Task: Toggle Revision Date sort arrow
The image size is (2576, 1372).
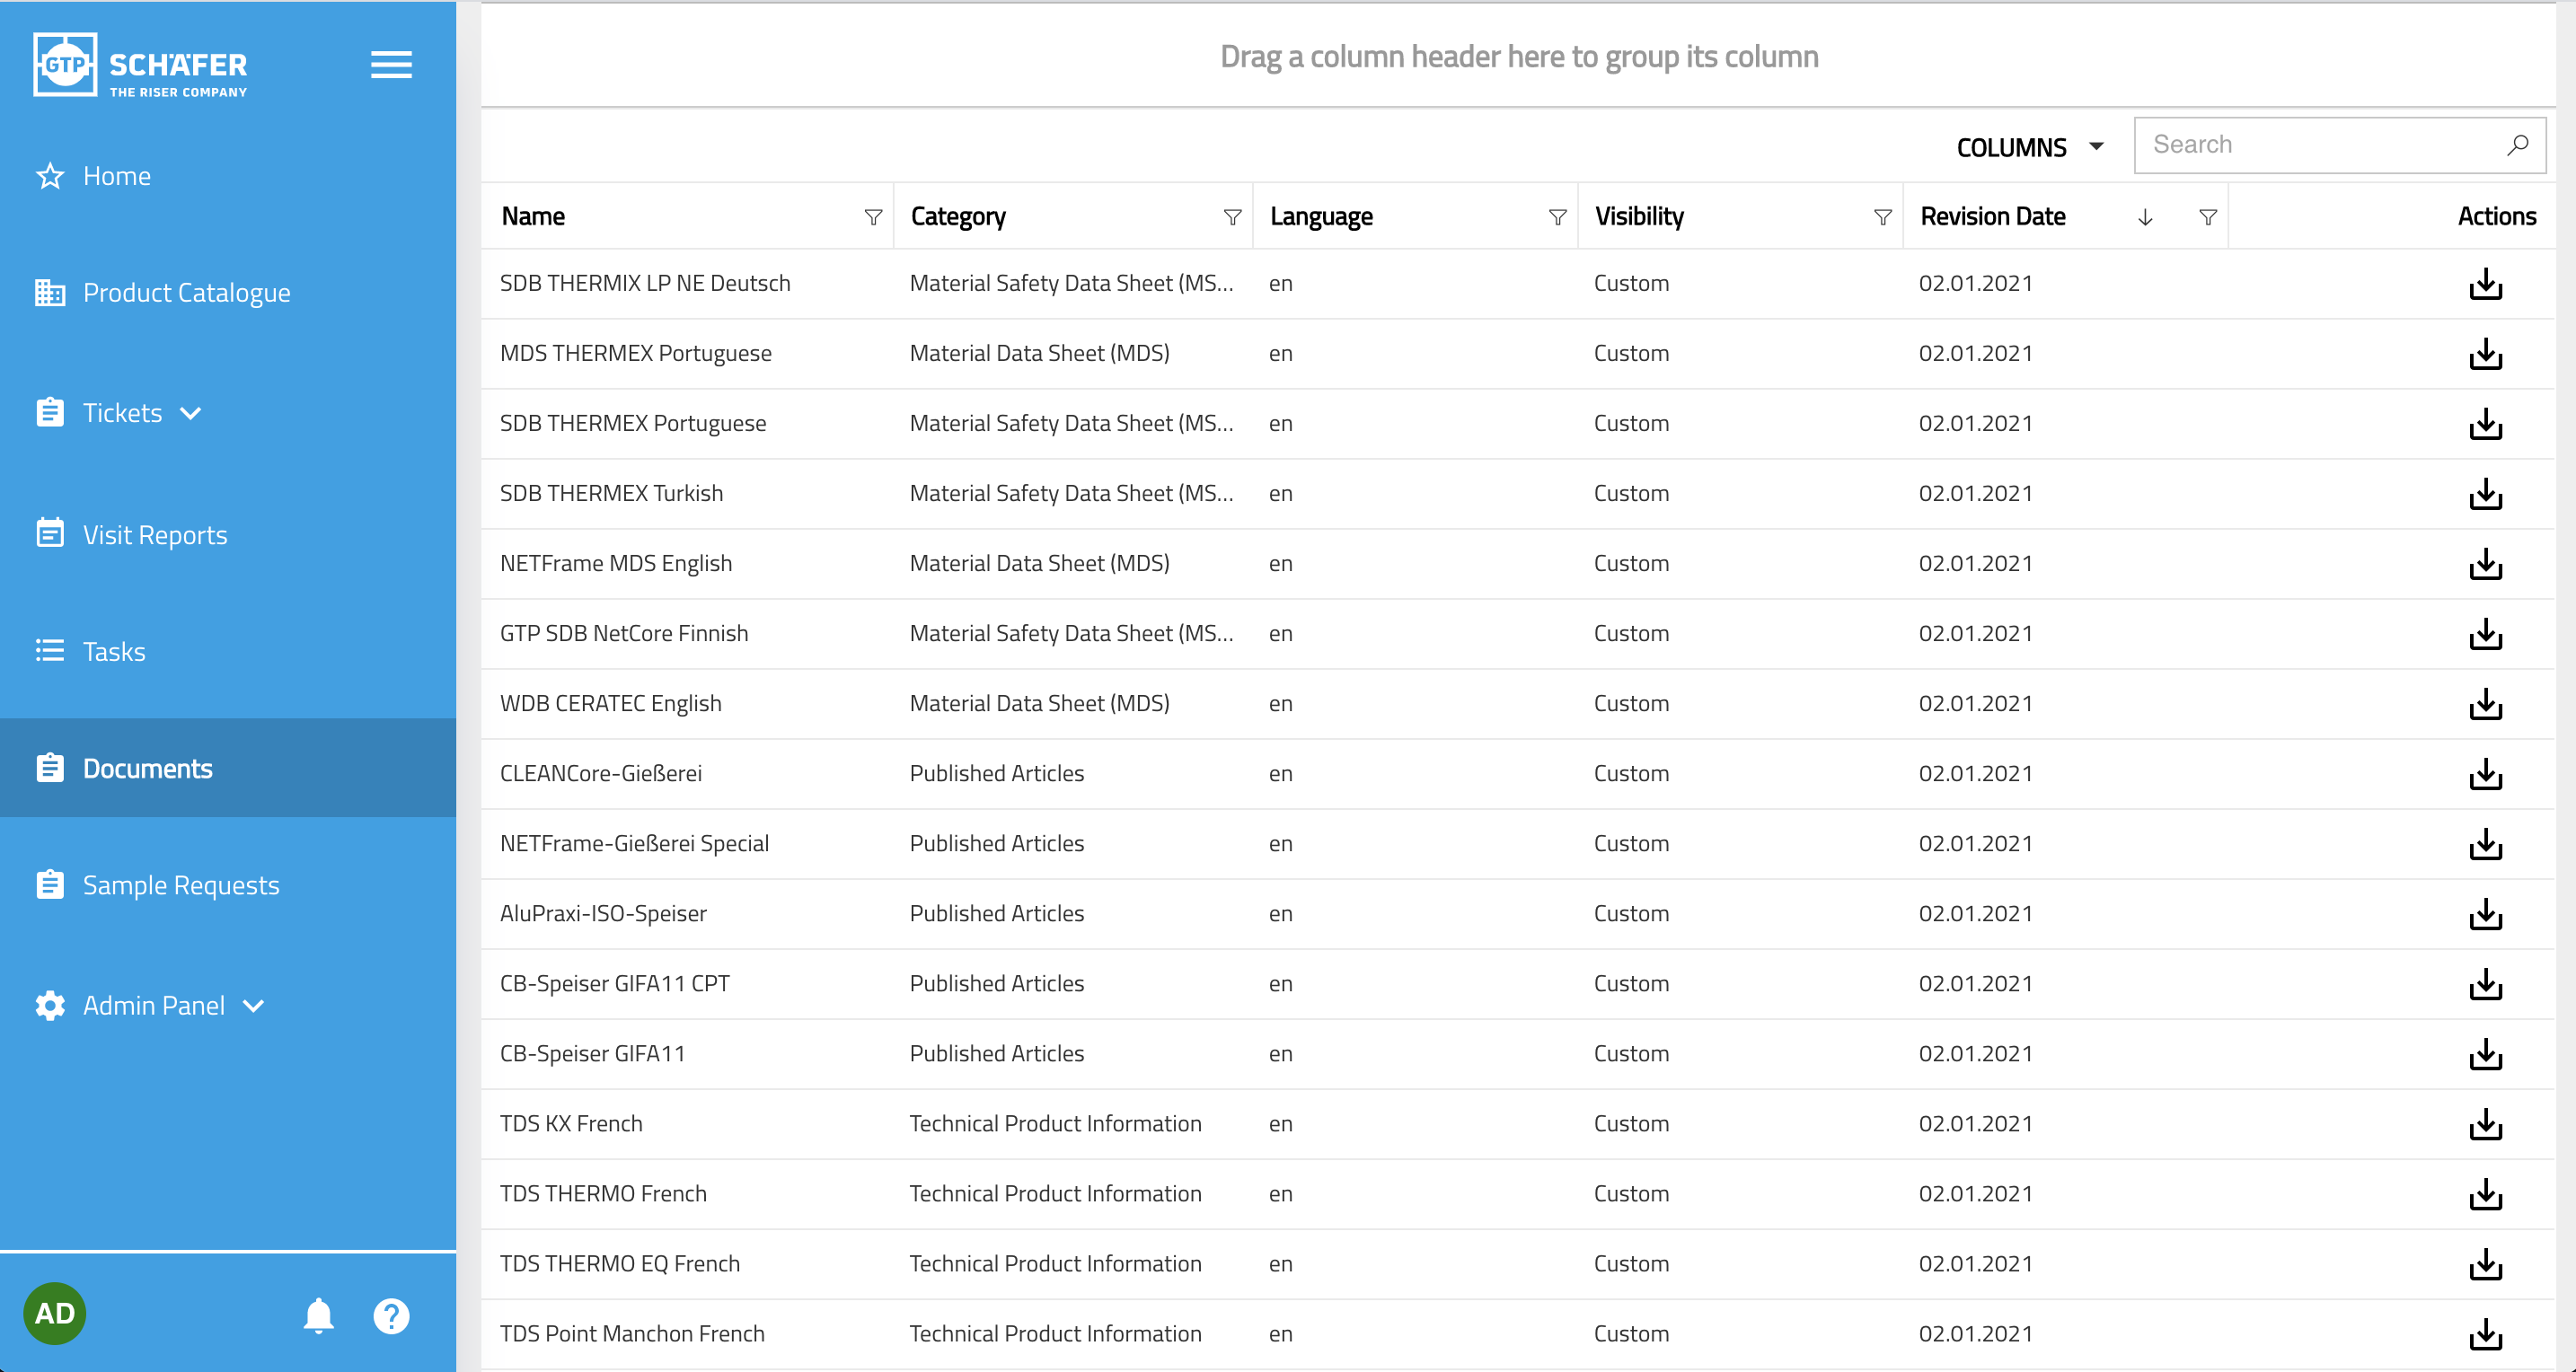Action: pyautogui.click(x=2145, y=217)
